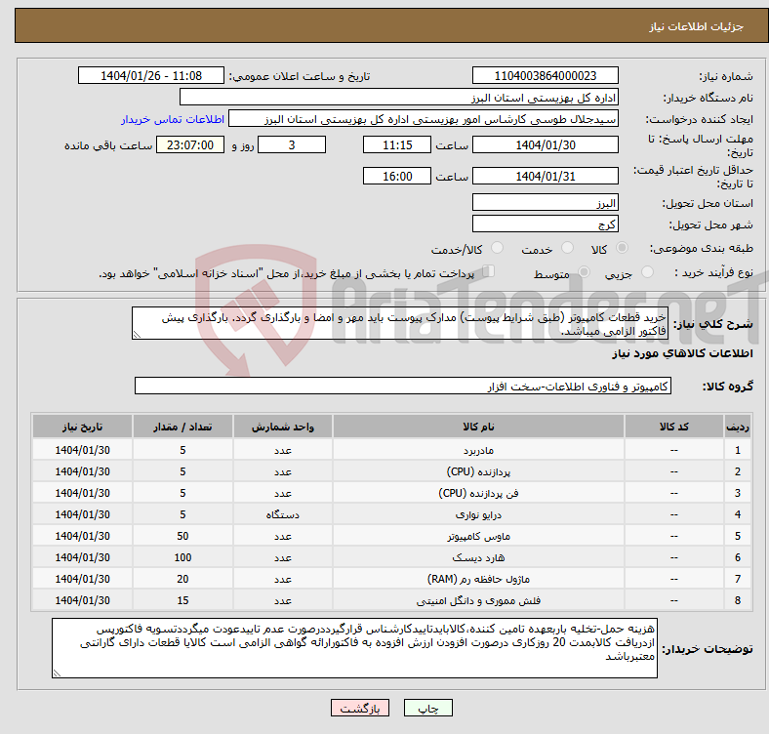The image size is (769, 734).
Task: Click the شرح کلی نیاز description textarea
Action: 400,323
